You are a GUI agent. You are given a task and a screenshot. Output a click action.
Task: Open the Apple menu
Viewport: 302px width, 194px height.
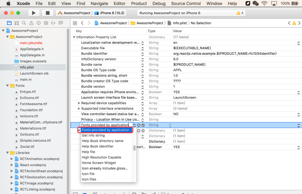point(9,3)
